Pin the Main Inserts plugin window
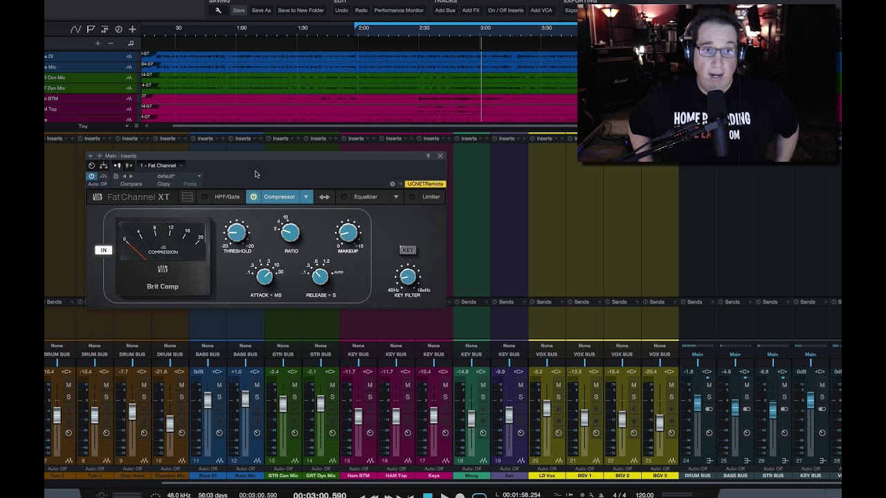 (428, 156)
